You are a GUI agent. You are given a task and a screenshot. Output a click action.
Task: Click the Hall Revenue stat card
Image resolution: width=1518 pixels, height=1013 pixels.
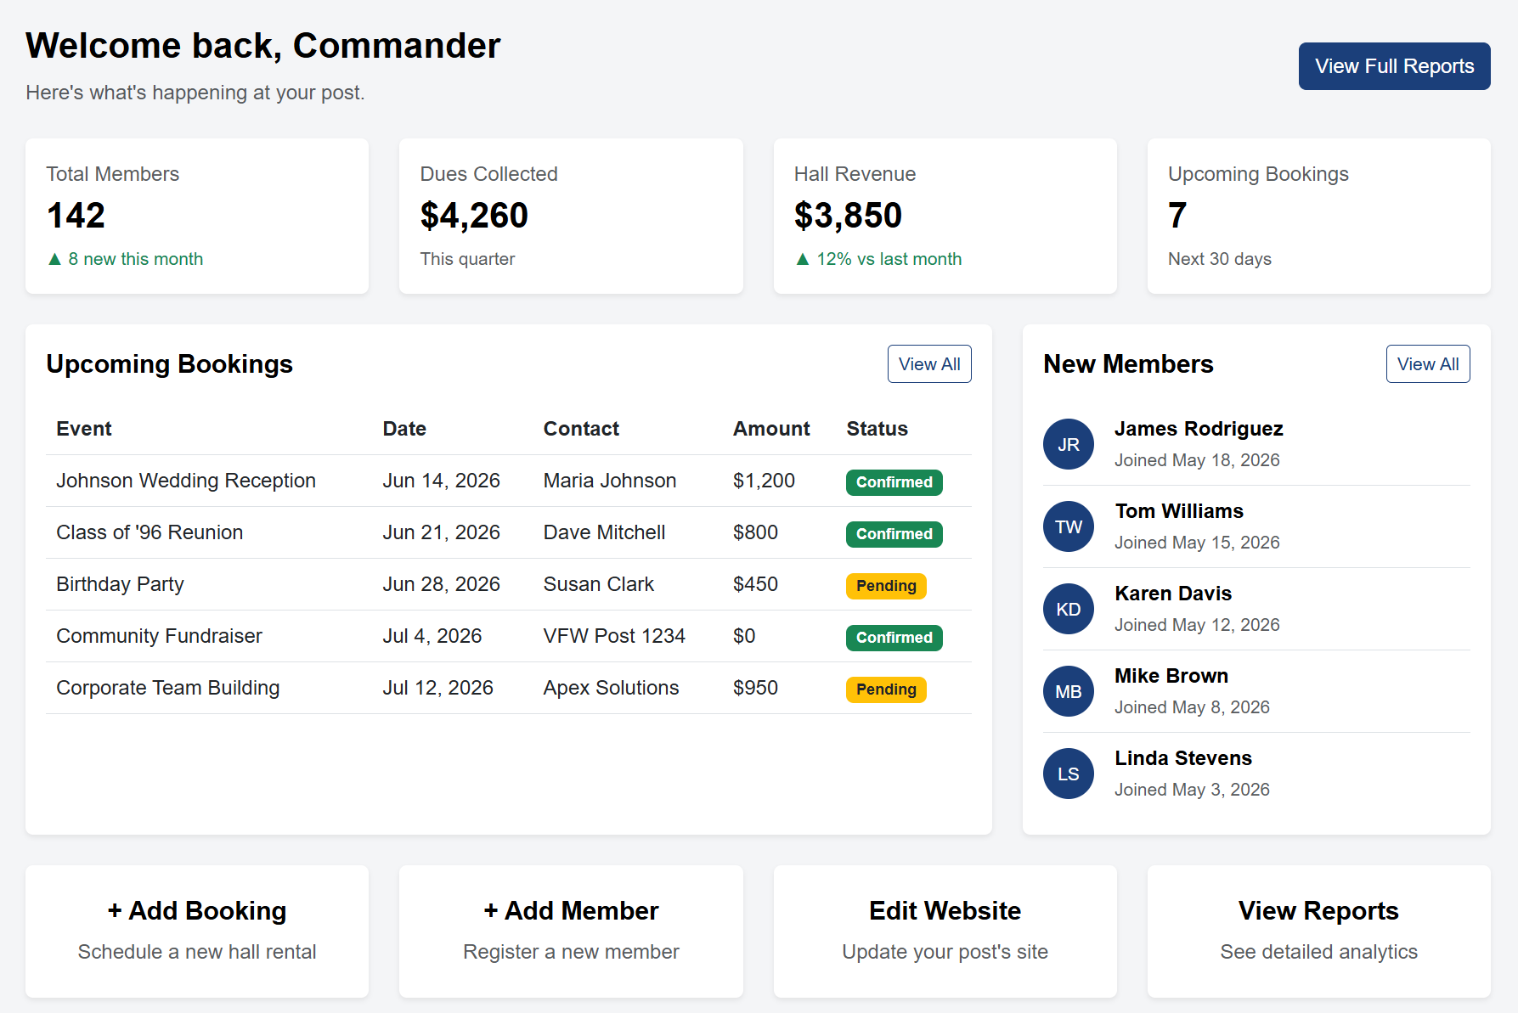pyautogui.click(x=945, y=217)
